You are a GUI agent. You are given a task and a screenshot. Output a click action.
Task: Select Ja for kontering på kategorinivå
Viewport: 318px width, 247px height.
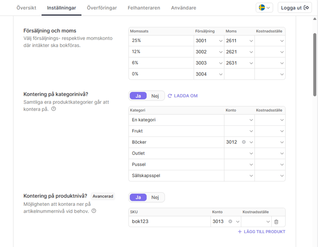pos(138,96)
